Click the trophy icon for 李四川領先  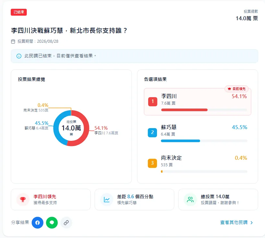point(23,200)
